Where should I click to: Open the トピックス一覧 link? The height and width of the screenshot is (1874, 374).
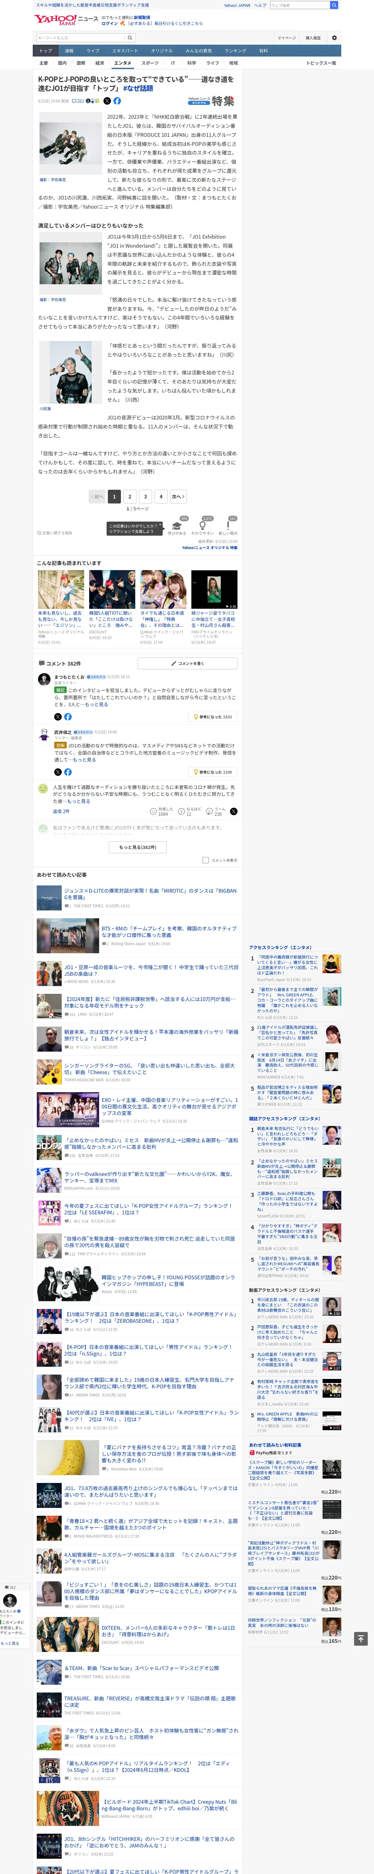pos(321,63)
